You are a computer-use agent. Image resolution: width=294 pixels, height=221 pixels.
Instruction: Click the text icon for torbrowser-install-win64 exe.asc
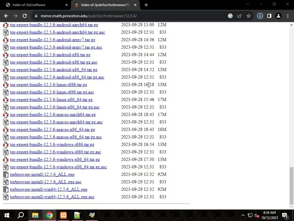(x=6, y=197)
